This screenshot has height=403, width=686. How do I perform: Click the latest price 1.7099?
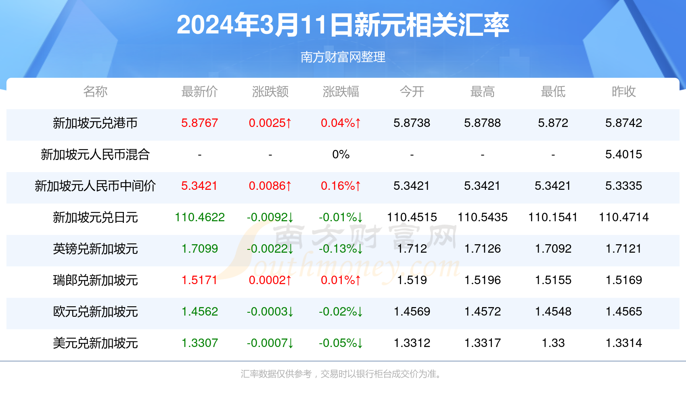[200, 249]
